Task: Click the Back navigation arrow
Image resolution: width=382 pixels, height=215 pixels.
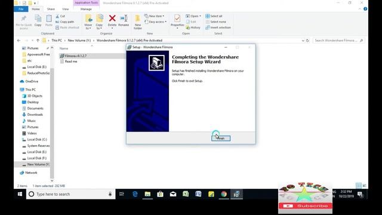Action: [x=19, y=41]
